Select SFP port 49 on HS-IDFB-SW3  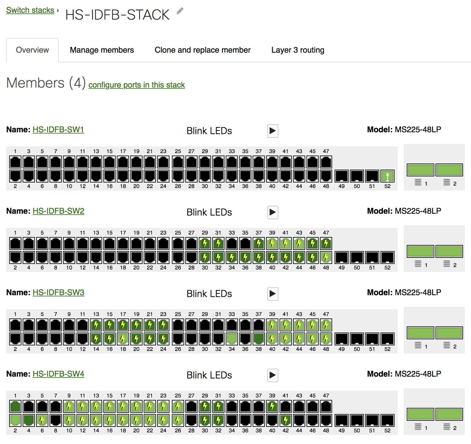(x=341, y=339)
